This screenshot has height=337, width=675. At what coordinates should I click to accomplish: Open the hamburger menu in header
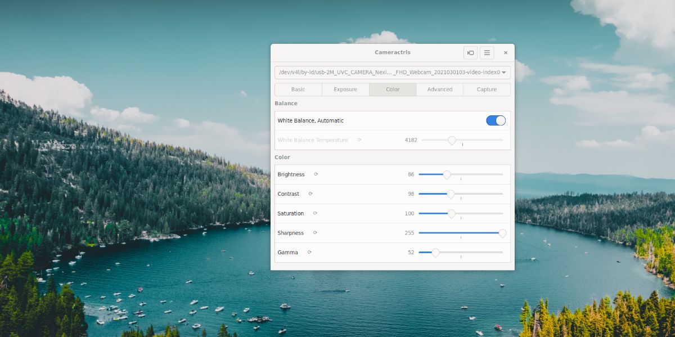point(487,53)
